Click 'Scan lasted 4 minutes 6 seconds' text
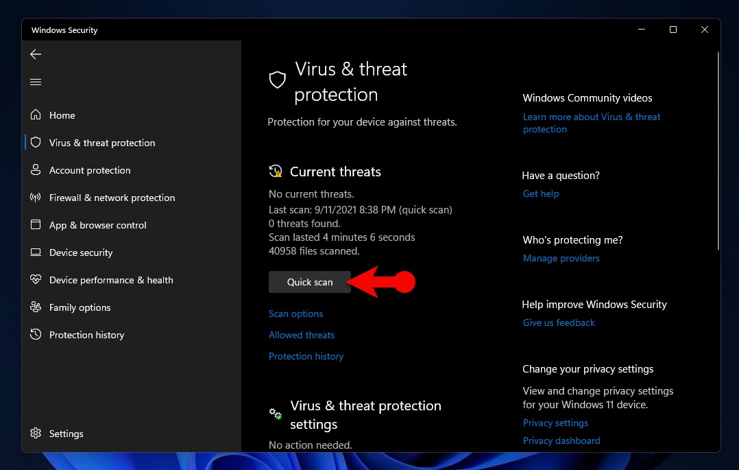Image resolution: width=739 pixels, height=470 pixels. click(x=342, y=237)
